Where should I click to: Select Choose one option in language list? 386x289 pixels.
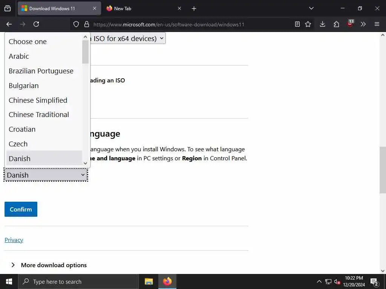click(x=44, y=41)
